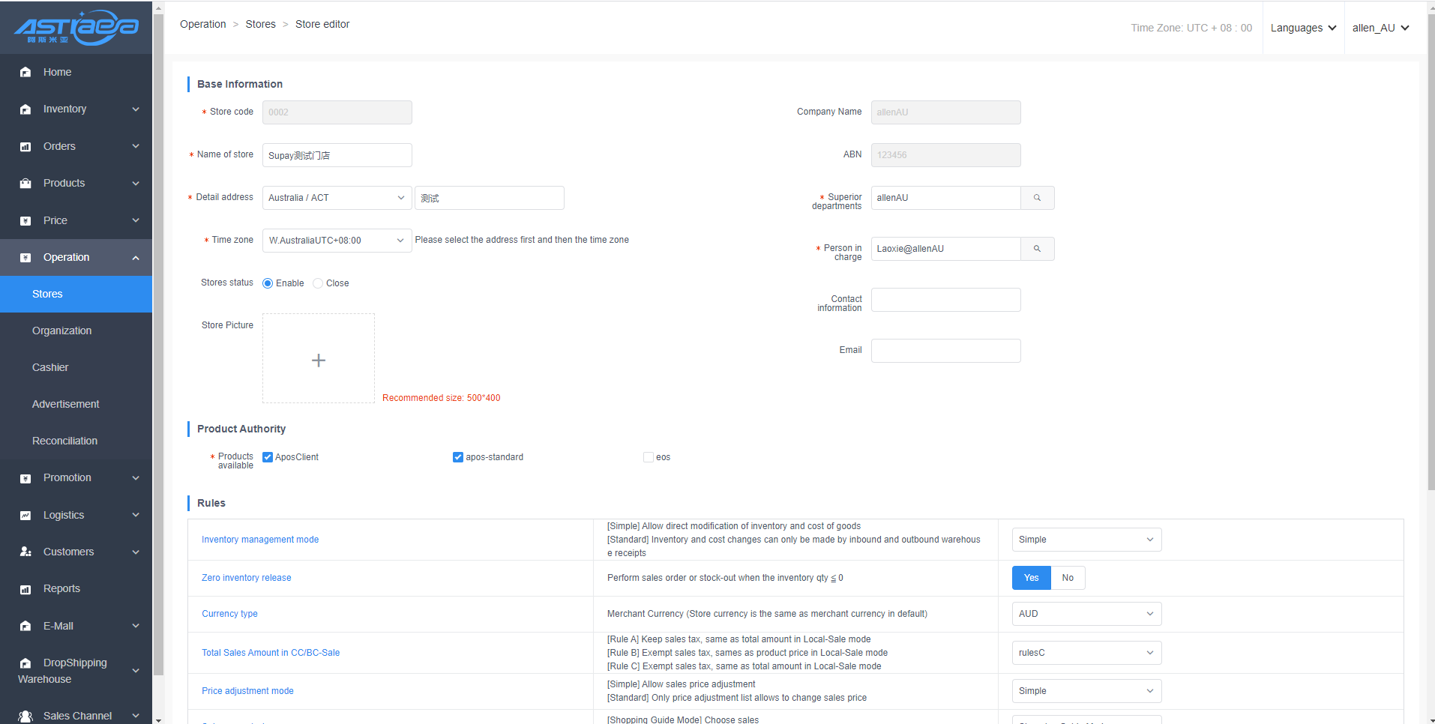1435x724 pixels.
Task: Search superior departments with magnifier icon
Action: tap(1037, 198)
